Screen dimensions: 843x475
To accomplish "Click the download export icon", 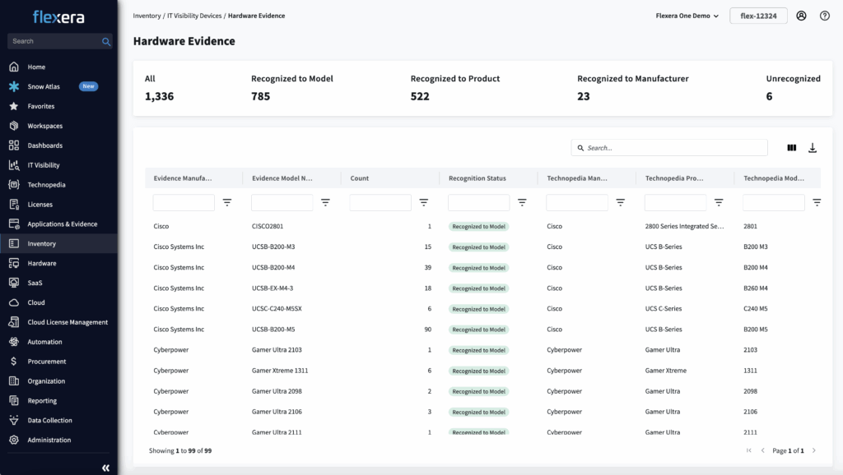I will click(x=813, y=148).
